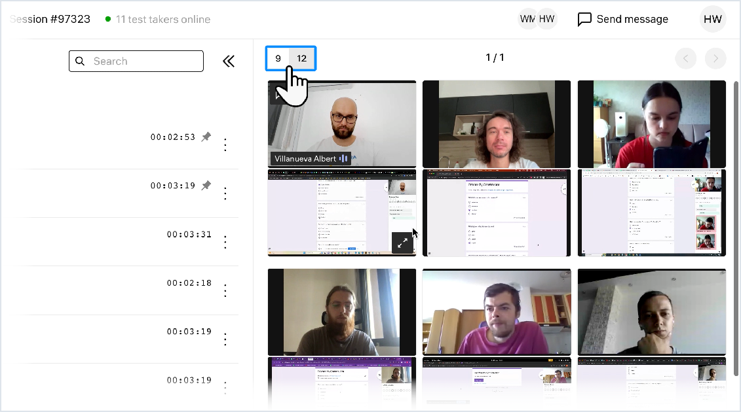The image size is (741, 412).
Task: Open the three-dot menu beside 00:02:18
Action: click(x=225, y=291)
